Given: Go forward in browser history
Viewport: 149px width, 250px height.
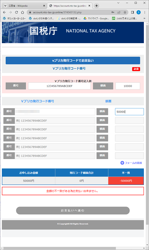Looking at the screenshot, I should (x=10, y=12).
